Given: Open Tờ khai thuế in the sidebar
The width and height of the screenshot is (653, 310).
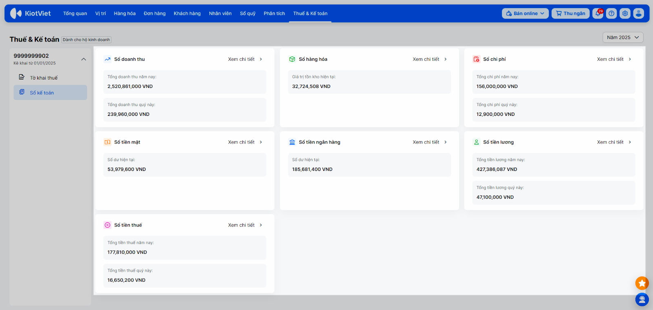Looking at the screenshot, I should pos(50,77).
